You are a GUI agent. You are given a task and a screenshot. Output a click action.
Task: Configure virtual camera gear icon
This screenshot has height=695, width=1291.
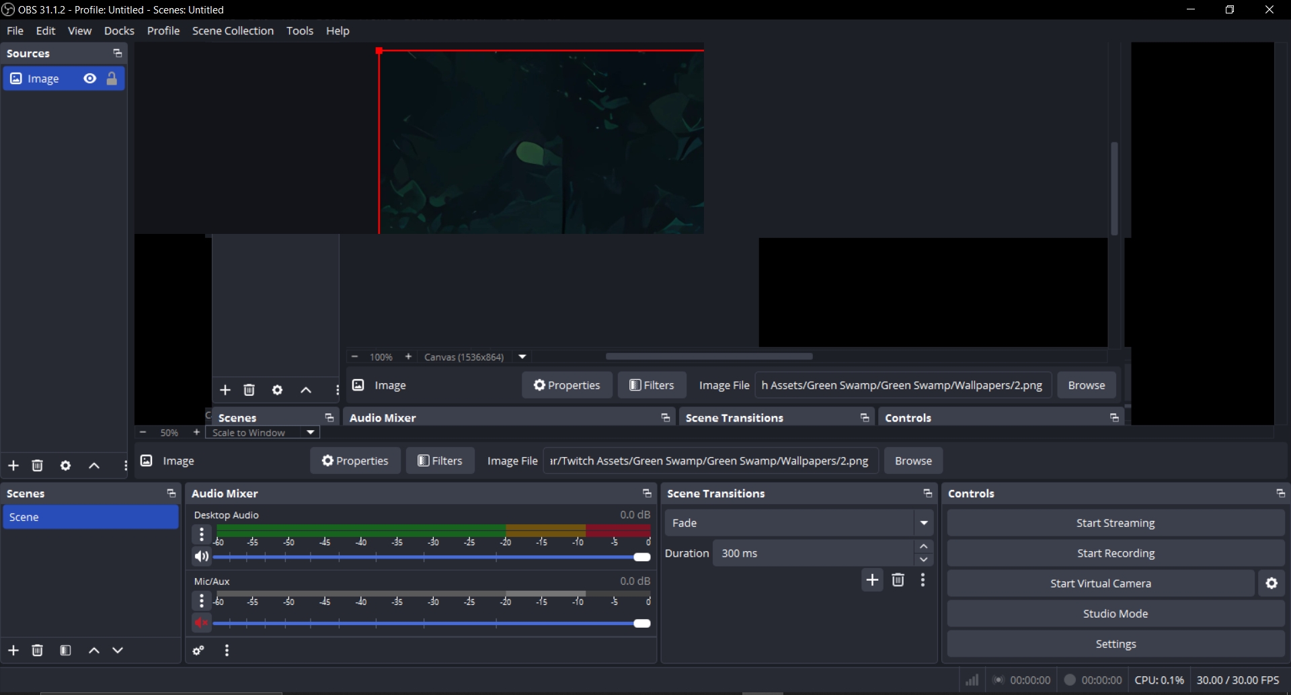(1272, 583)
